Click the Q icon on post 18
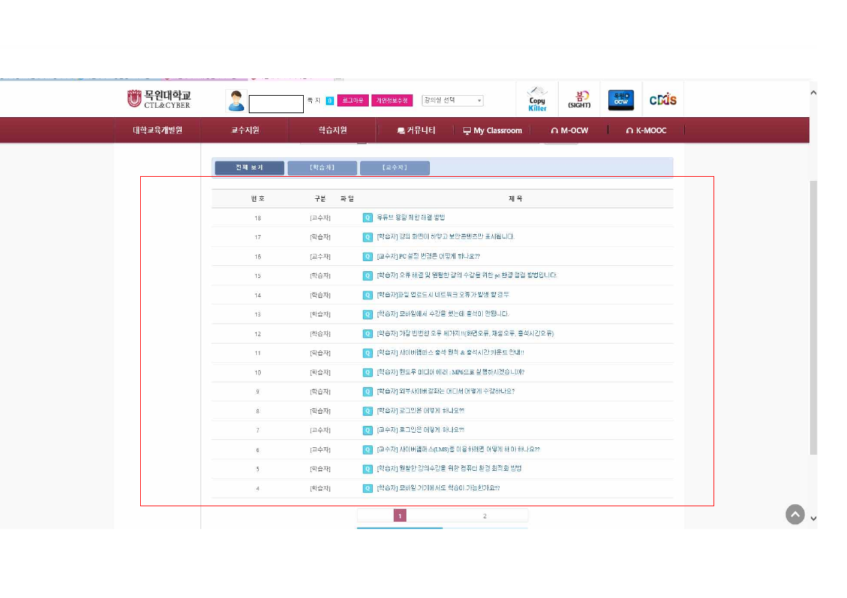This screenshot has width=847, height=598. (x=368, y=218)
